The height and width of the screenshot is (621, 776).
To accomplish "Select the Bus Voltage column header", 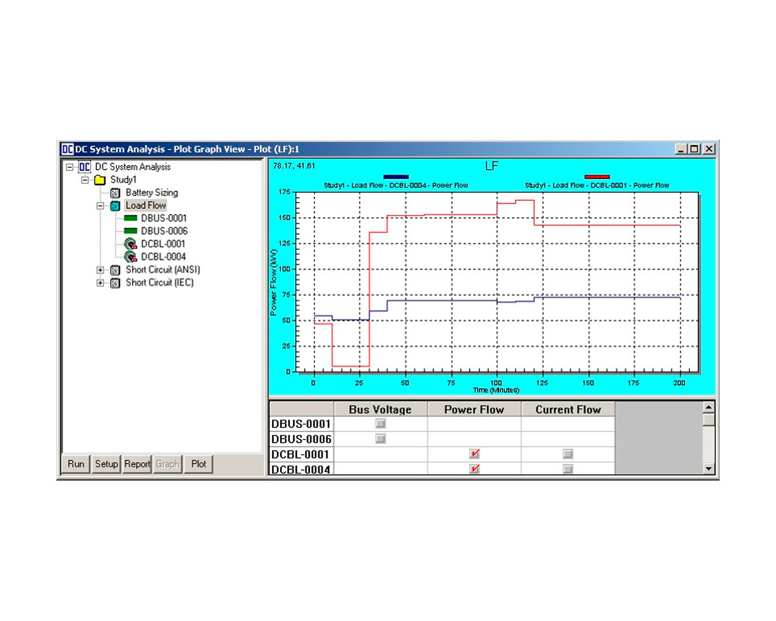I will [x=380, y=409].
